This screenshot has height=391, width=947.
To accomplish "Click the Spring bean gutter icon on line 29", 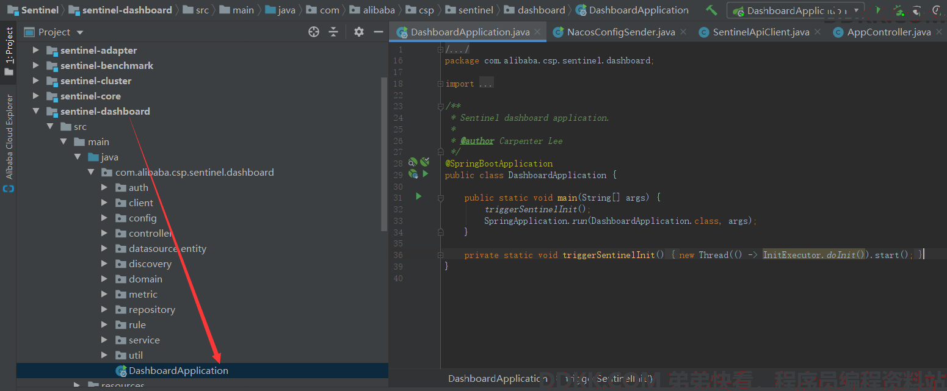I will coord(413,174).
